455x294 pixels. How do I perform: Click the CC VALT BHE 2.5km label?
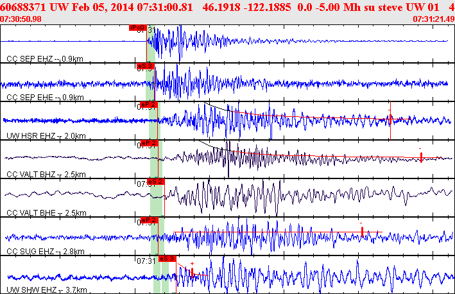(x=46, y=213)
